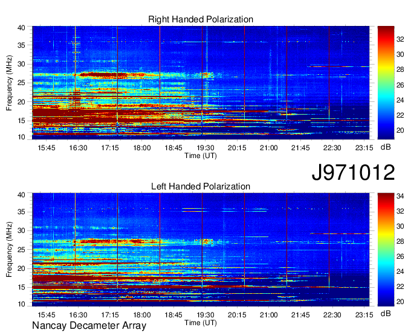This screenshot has width=411, height=333.
Task: Click the "22" tick on lower color bar
Action: (x=400, y=287)
